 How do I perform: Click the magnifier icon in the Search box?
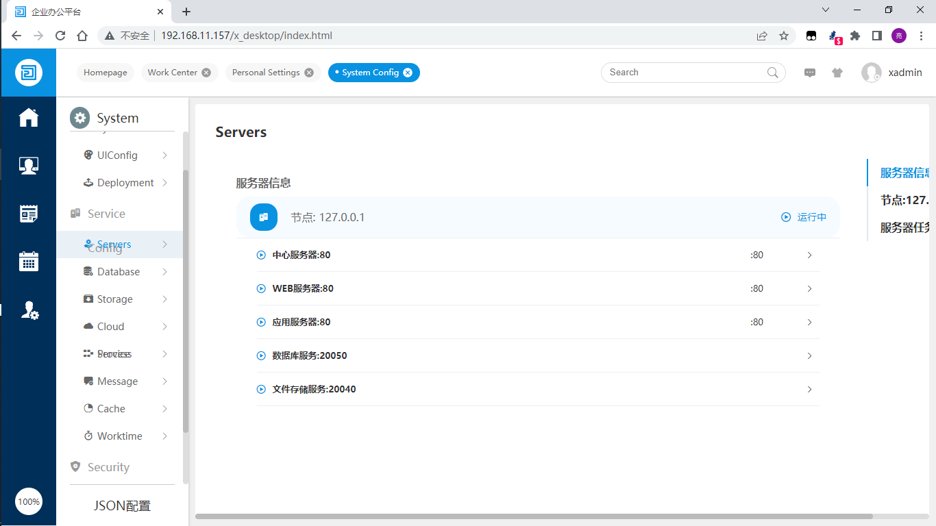tap(772, 73)
